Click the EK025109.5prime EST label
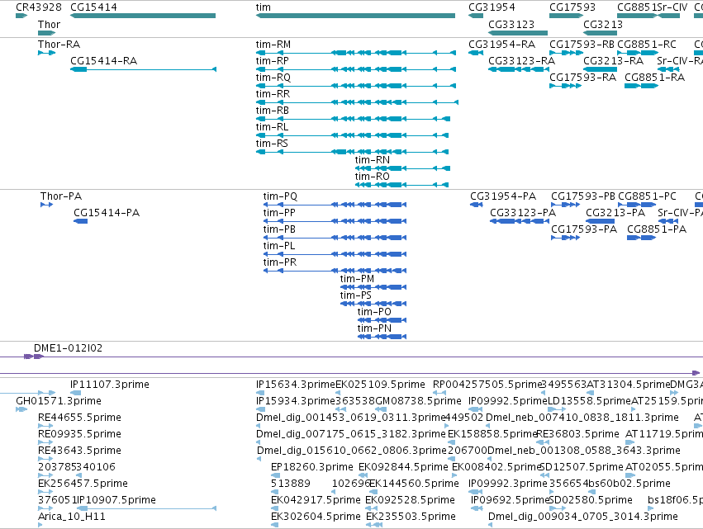The height and width of the screenshot is (529, 703). click(x=380, y=385)
